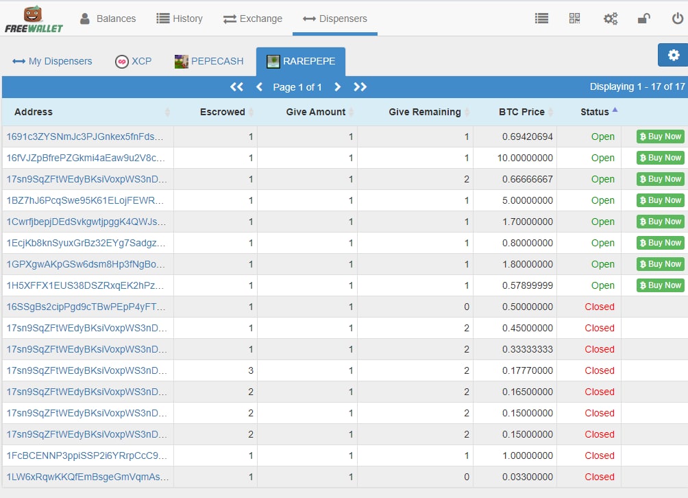Image resolution: width=688 pixels, height=498 pixels.
Task: Buy Now for dispenser priced 0.80000000
Action: [661, 243]
